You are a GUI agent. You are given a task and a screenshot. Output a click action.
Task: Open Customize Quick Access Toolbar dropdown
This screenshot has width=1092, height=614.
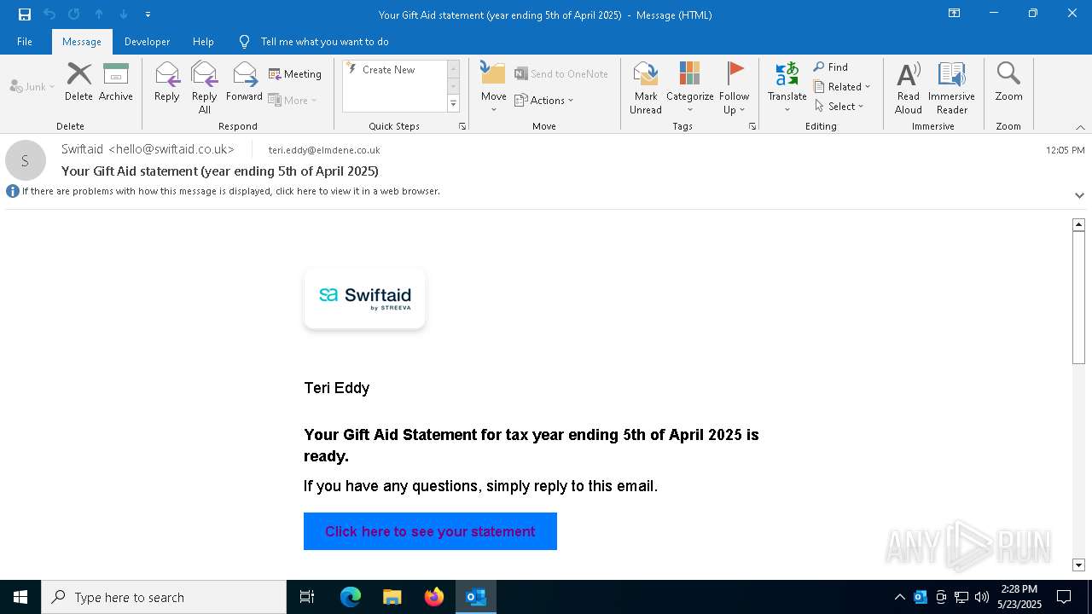click(148, 14)
